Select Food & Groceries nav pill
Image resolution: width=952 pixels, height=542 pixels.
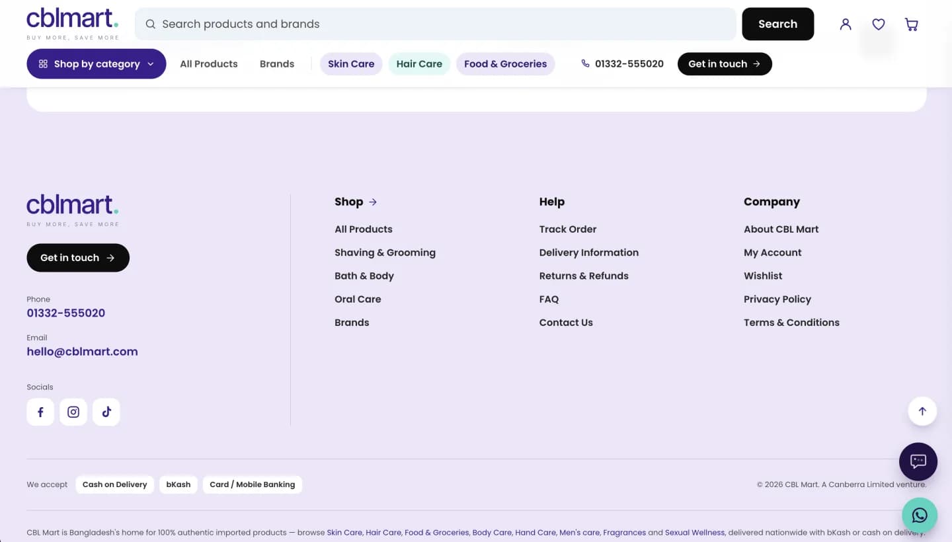pos(506,64)
